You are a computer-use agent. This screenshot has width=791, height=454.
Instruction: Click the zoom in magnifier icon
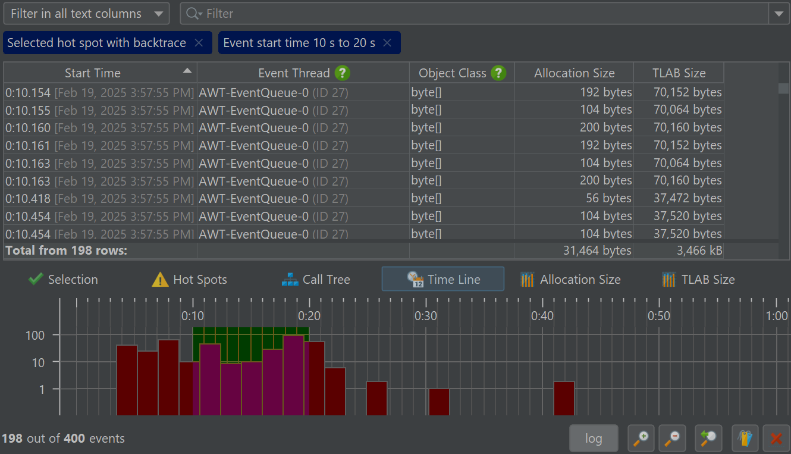pos(641,439)
